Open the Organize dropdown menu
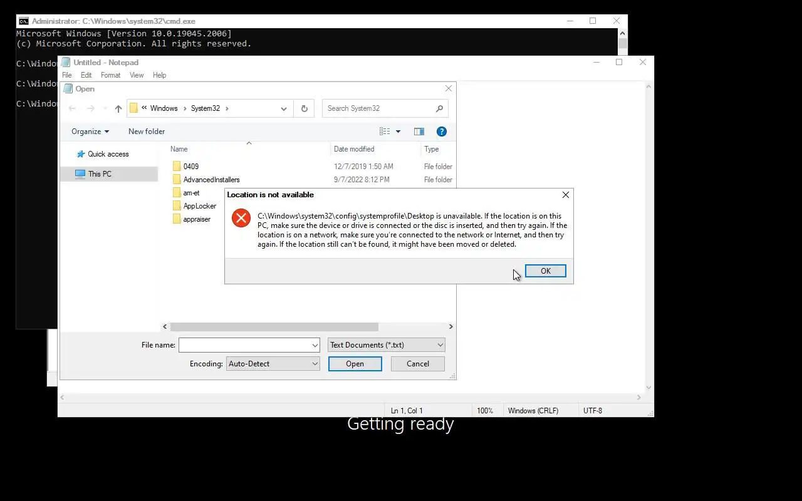 [90, 132]
